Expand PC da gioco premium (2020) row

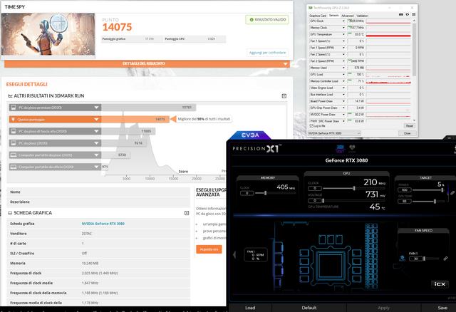coord(96,108)
